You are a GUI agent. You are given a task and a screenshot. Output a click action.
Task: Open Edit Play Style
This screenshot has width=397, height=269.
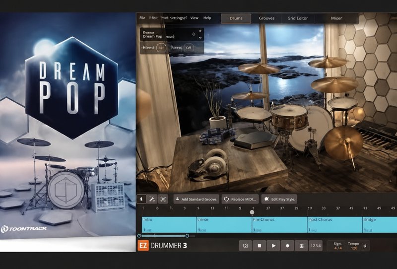(x=279, y=199)
